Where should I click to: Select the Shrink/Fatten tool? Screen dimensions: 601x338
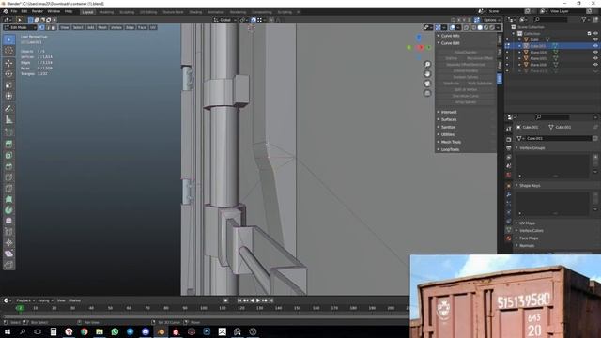tap(8, 242)
